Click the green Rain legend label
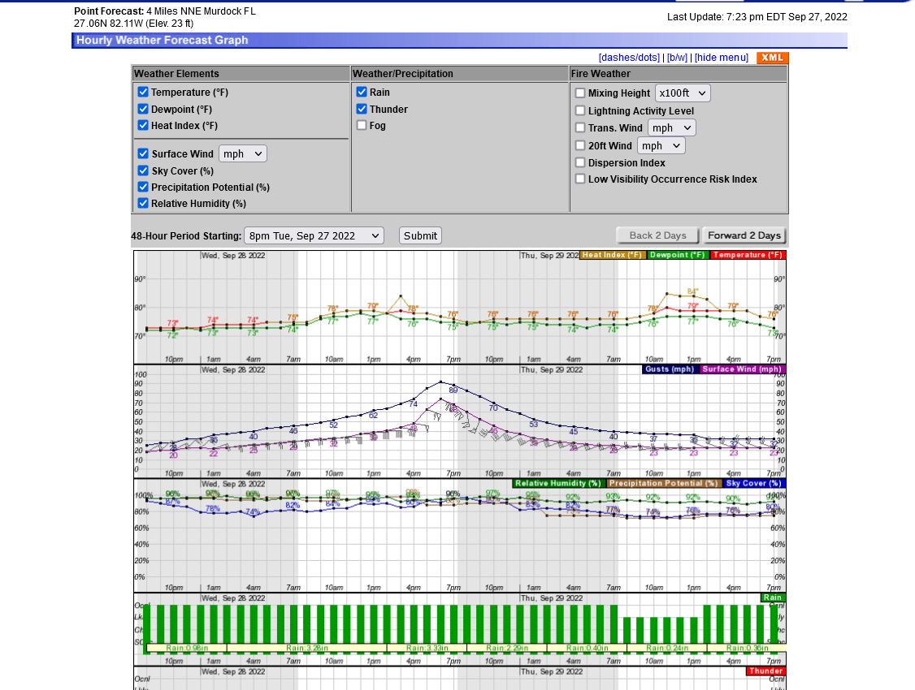The height and width of the screenshot is (690, 915). (x=773, y=597)
